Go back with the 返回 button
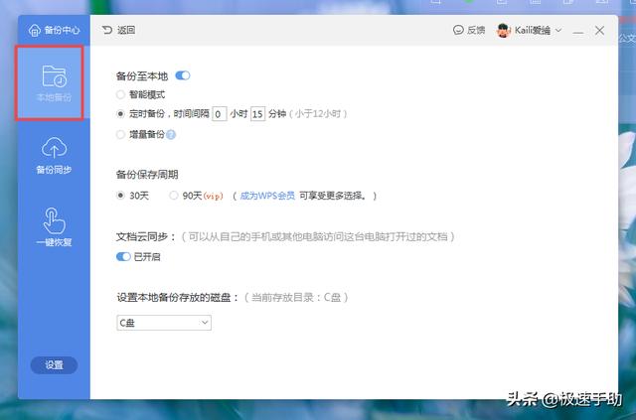 coord(118,30)
